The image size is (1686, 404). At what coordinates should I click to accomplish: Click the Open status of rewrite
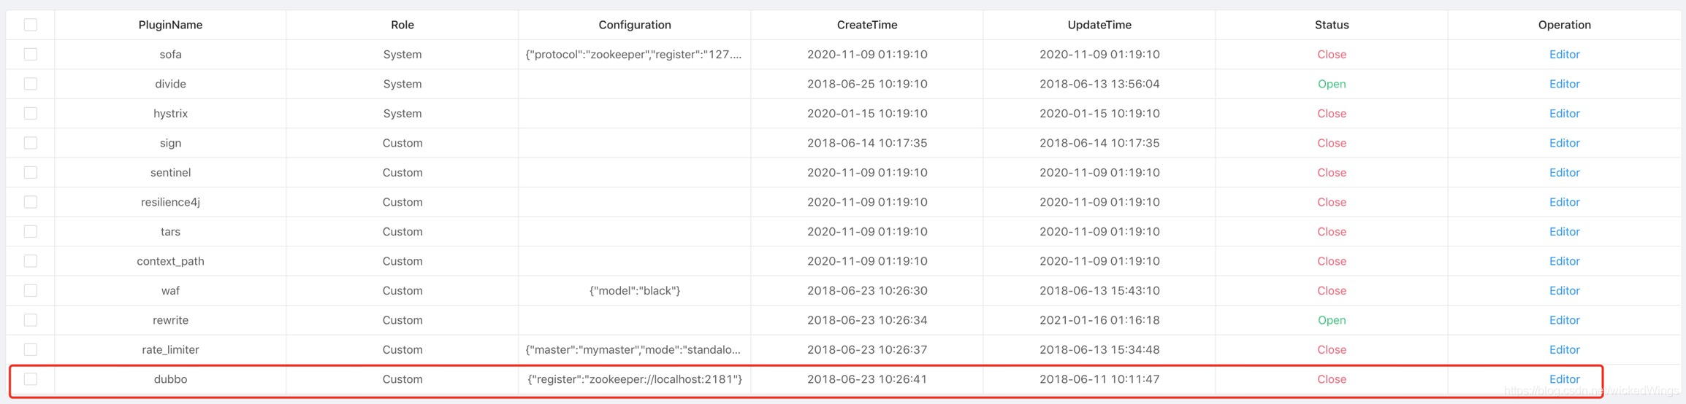[1332, 320]
